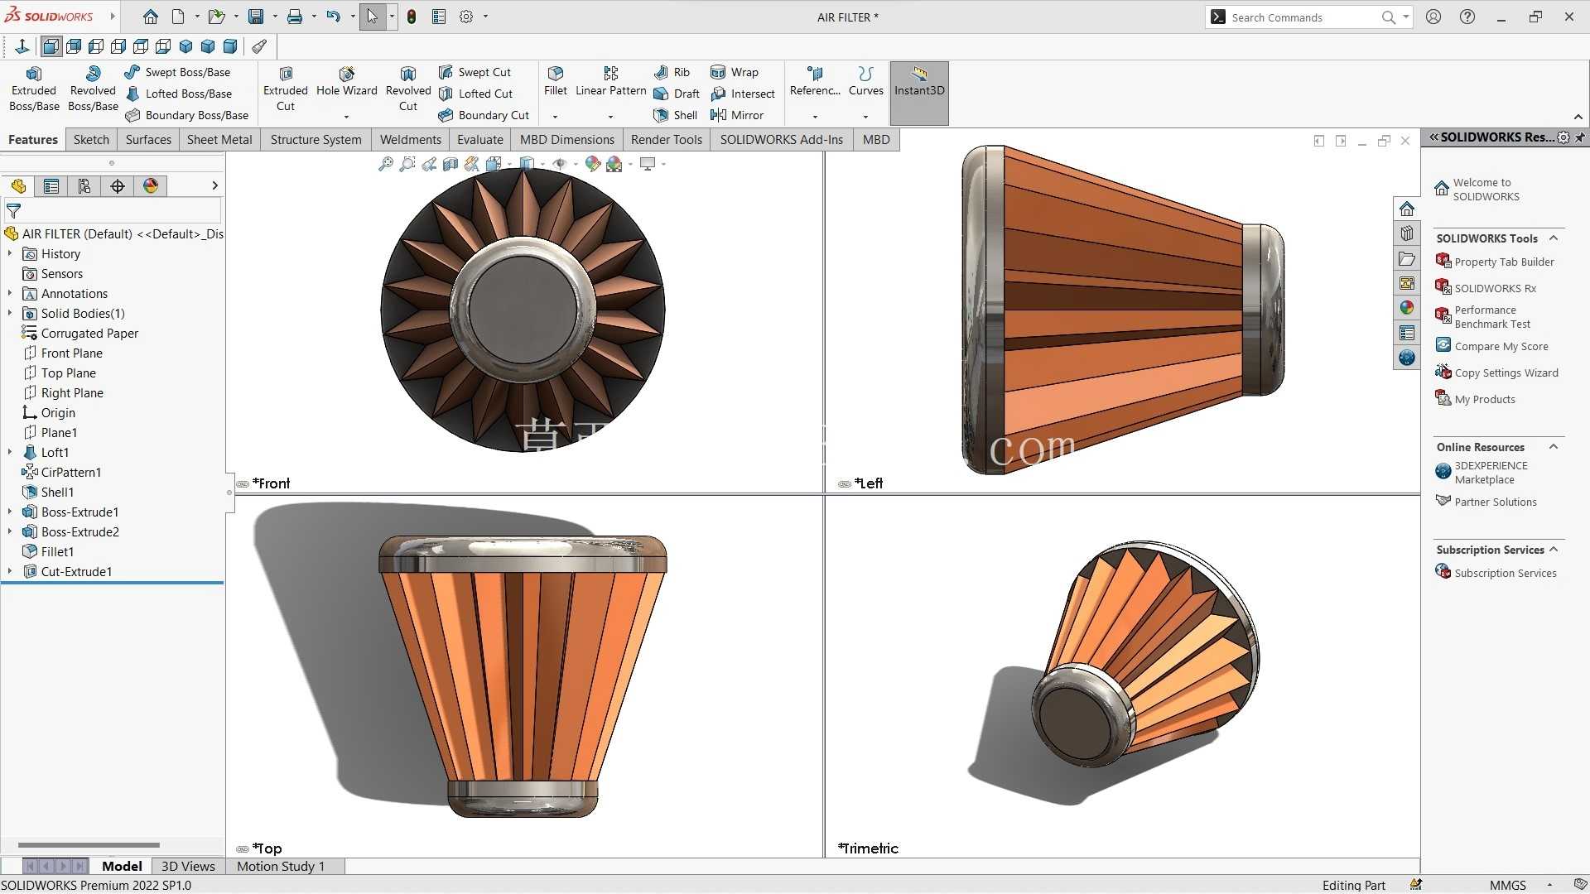Click the Fillet feature icon
The image size is (1590, 894).
(x=556, y=81)
